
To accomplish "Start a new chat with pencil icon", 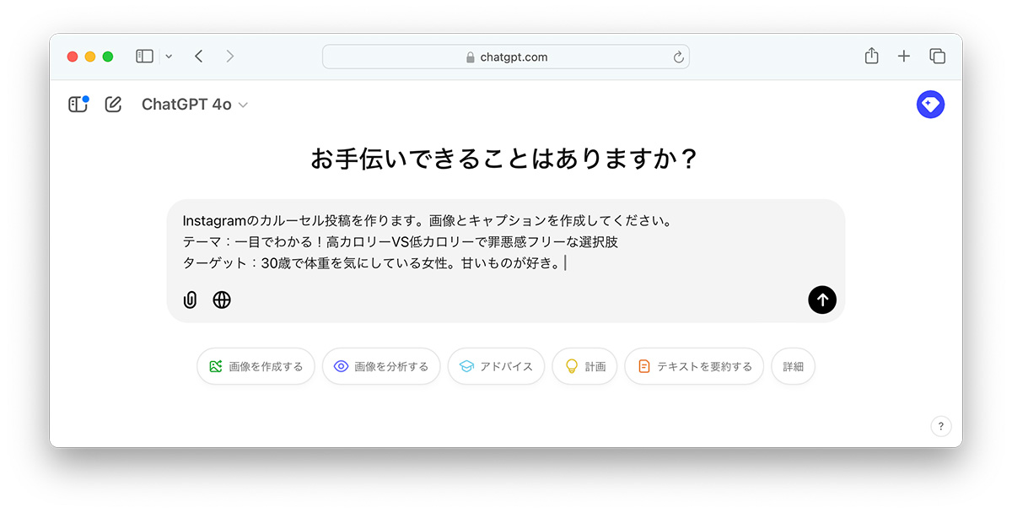I will point(113,105).
